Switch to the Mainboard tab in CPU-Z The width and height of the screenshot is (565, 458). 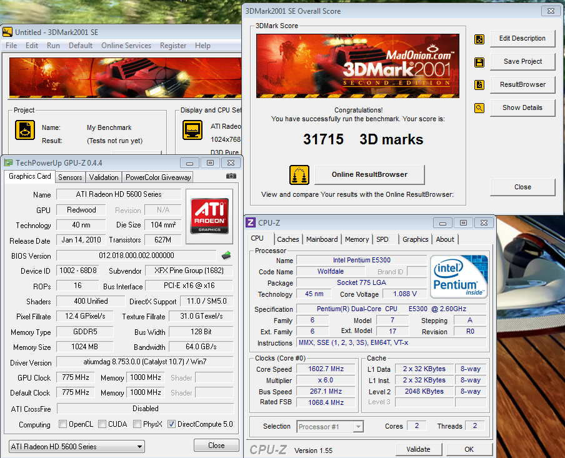(322, 239)
